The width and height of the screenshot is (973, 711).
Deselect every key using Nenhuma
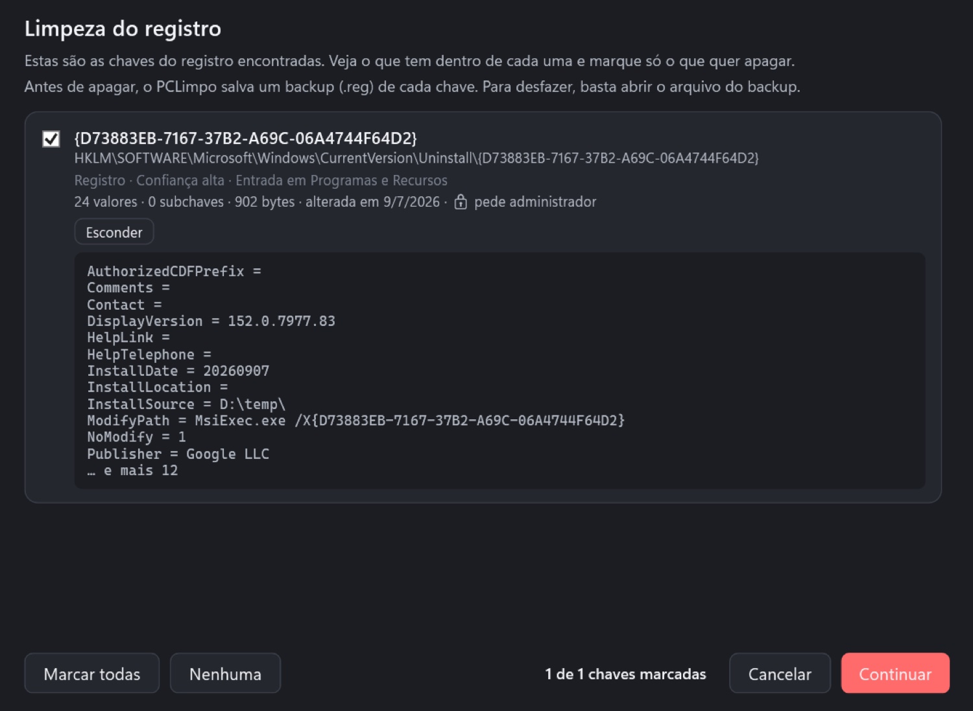point(225,673)
